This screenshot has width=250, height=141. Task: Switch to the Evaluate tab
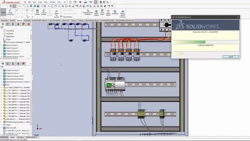click(x=27, y=20)
